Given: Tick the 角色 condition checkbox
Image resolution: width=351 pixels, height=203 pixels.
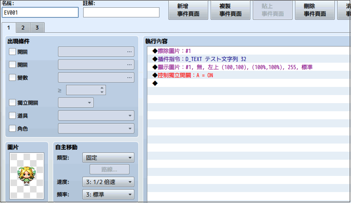Looking at the screenshot, I should [x=12, y=129].
